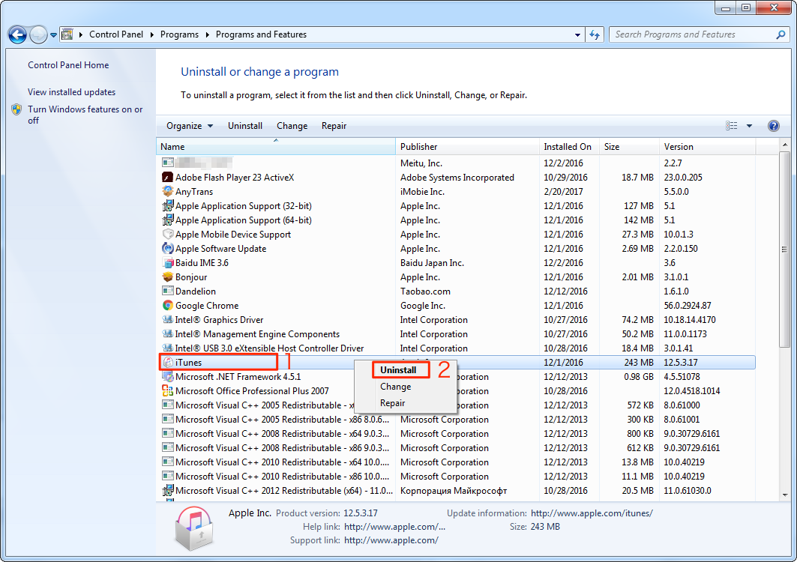Open the recent pages dropdown arrow
Viewport: 797px width, 562px height.
(x=53, y=35)
